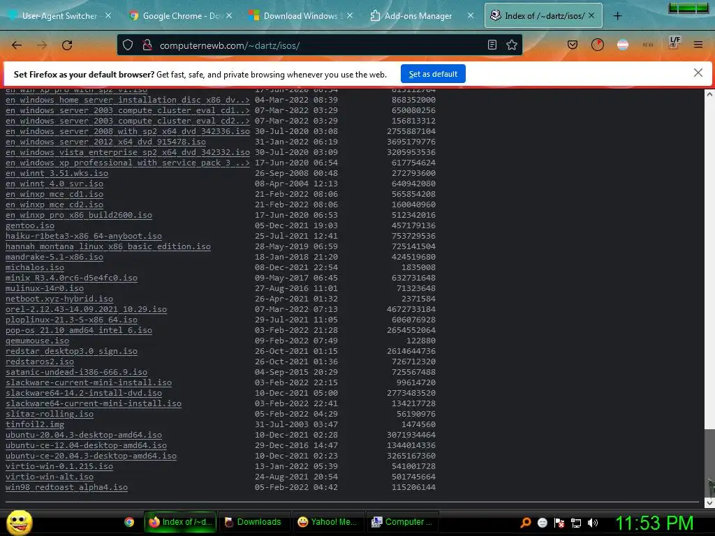Switch to Downloads taskbar window
This screenshot has width=715, height=536.
tap(253, 522)
